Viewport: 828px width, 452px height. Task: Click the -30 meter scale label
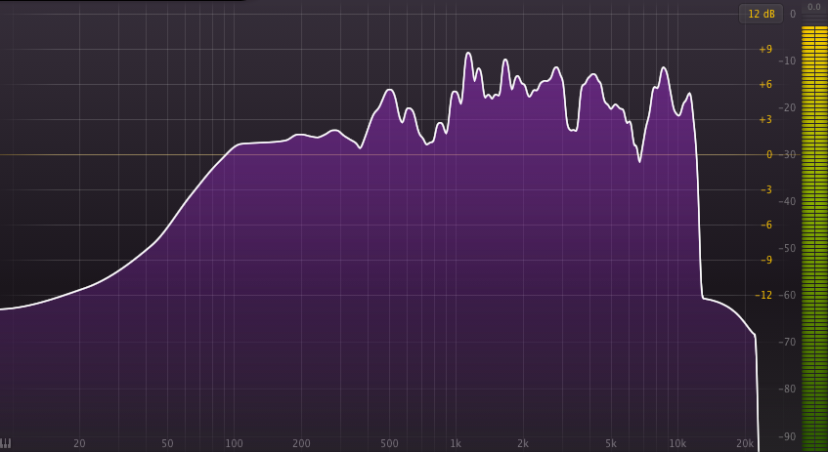(x=787, y=155)
